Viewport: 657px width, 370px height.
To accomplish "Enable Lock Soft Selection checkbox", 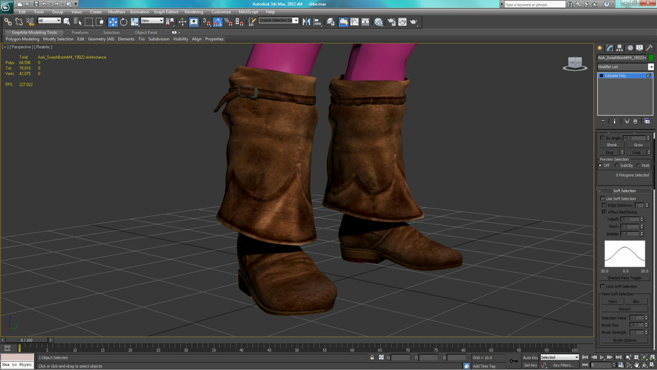I will (x=603, y=287).
